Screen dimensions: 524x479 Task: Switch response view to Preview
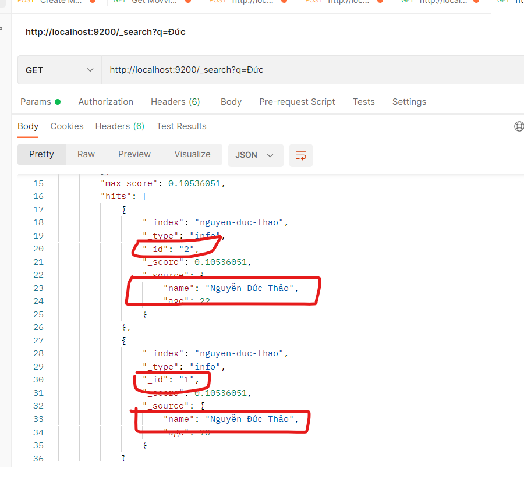tap(134, 154)
